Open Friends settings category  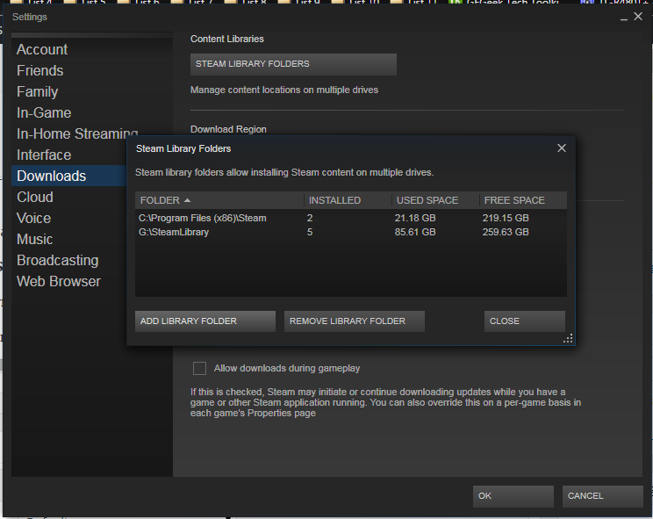pos(40,71)
